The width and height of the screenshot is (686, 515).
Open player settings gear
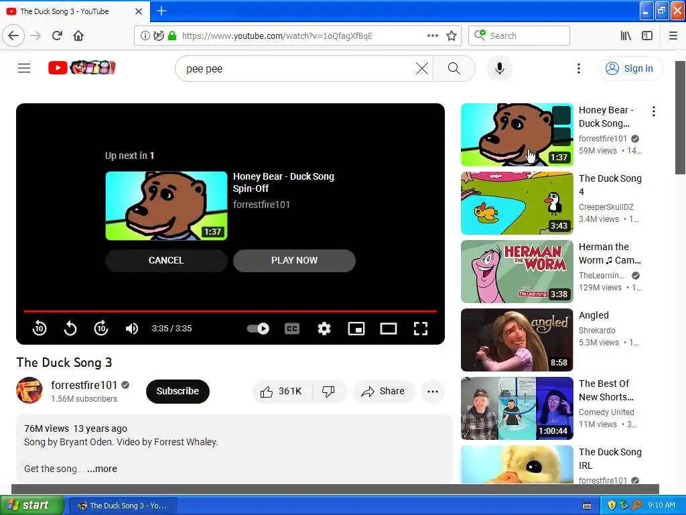point(324,329)
